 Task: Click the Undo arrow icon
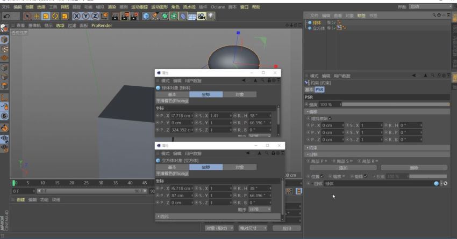point(6,16)
